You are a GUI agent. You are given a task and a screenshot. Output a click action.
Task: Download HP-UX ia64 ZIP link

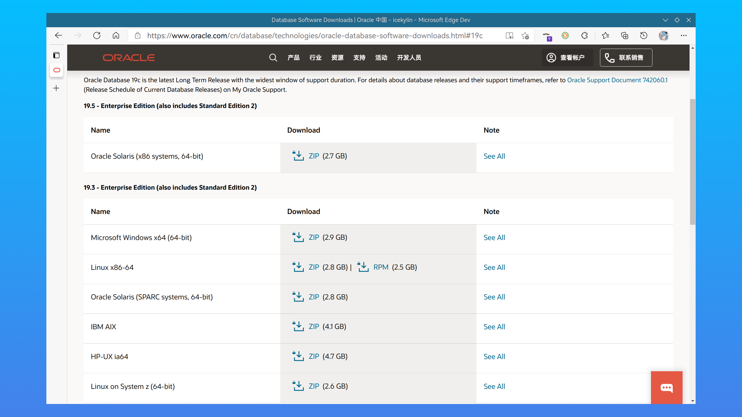point(314,356)
